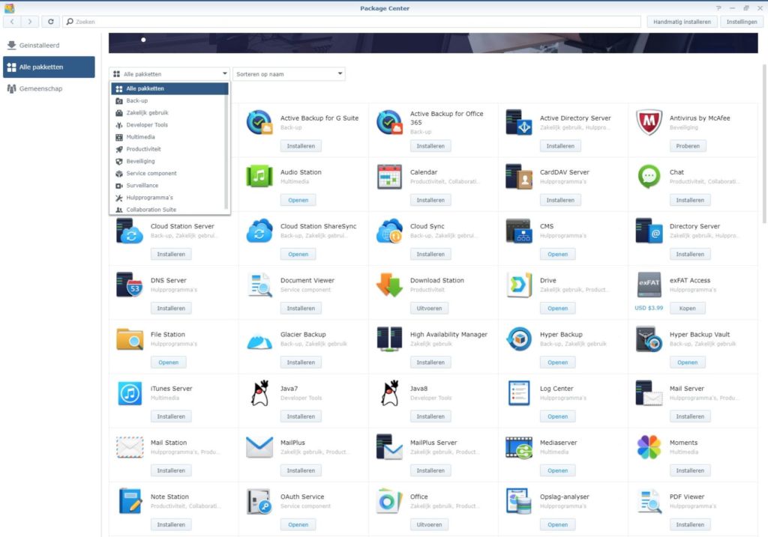Open the Alle pakketten category dropdown

pos(169,74)
